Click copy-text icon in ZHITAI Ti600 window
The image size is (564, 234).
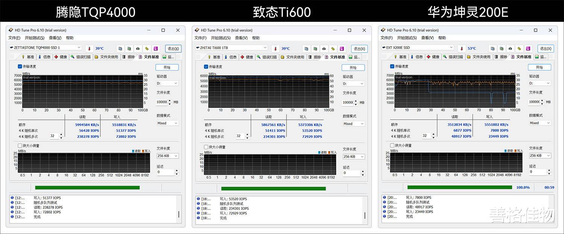306,48
